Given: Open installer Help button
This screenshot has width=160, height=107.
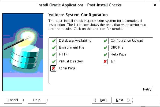Looking at the screenshot, I should (x=37, y=100).
